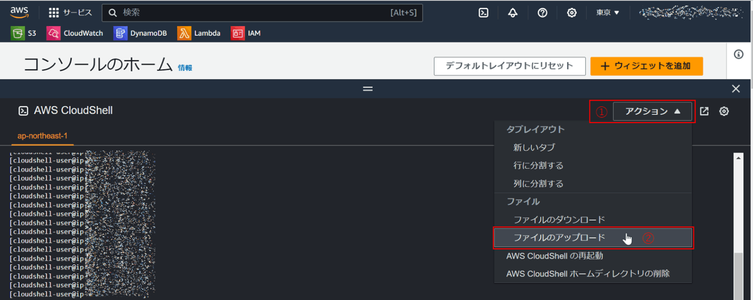The image size is (753, 300).
Task: Choose 列に分割する menu item
Action: pyautogui.click(x=593, y=183)
